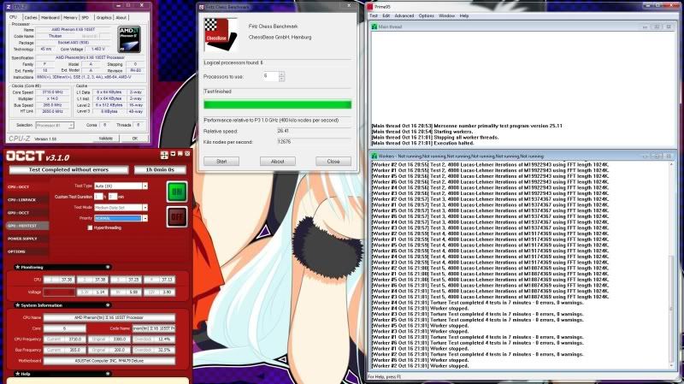Click the Core Speed value in CPU-Z
Screen dimensions: 684x384
(52, 92)
